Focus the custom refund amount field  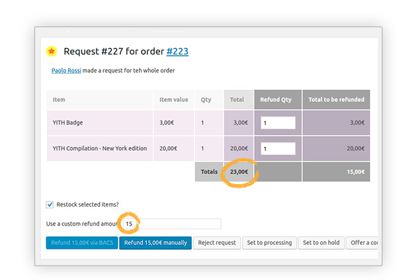(x=172, y=224)
